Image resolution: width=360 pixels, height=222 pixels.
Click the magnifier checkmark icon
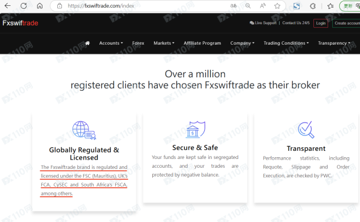[306, 130]
